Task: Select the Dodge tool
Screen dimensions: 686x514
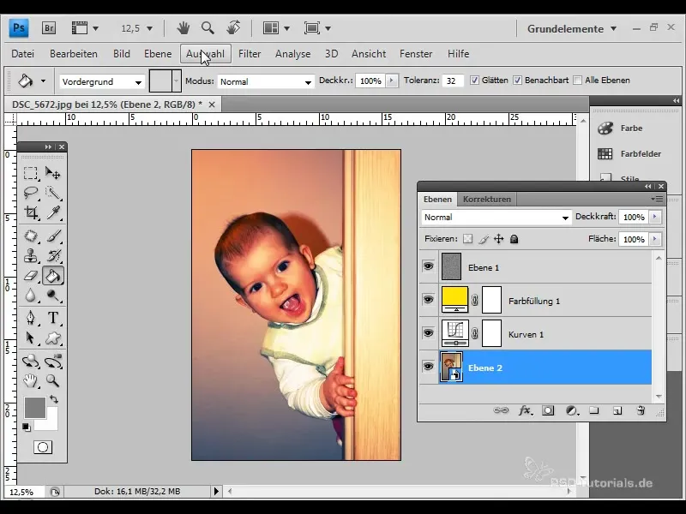Action: [x=53, y=296]
